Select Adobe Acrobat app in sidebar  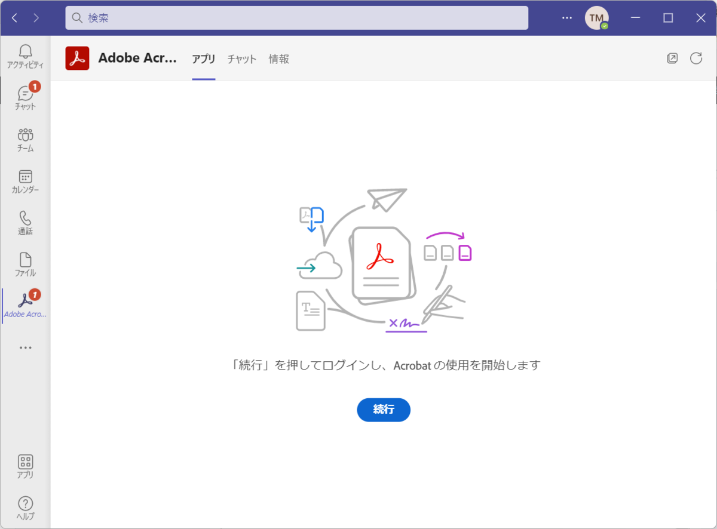click(25, 306)
